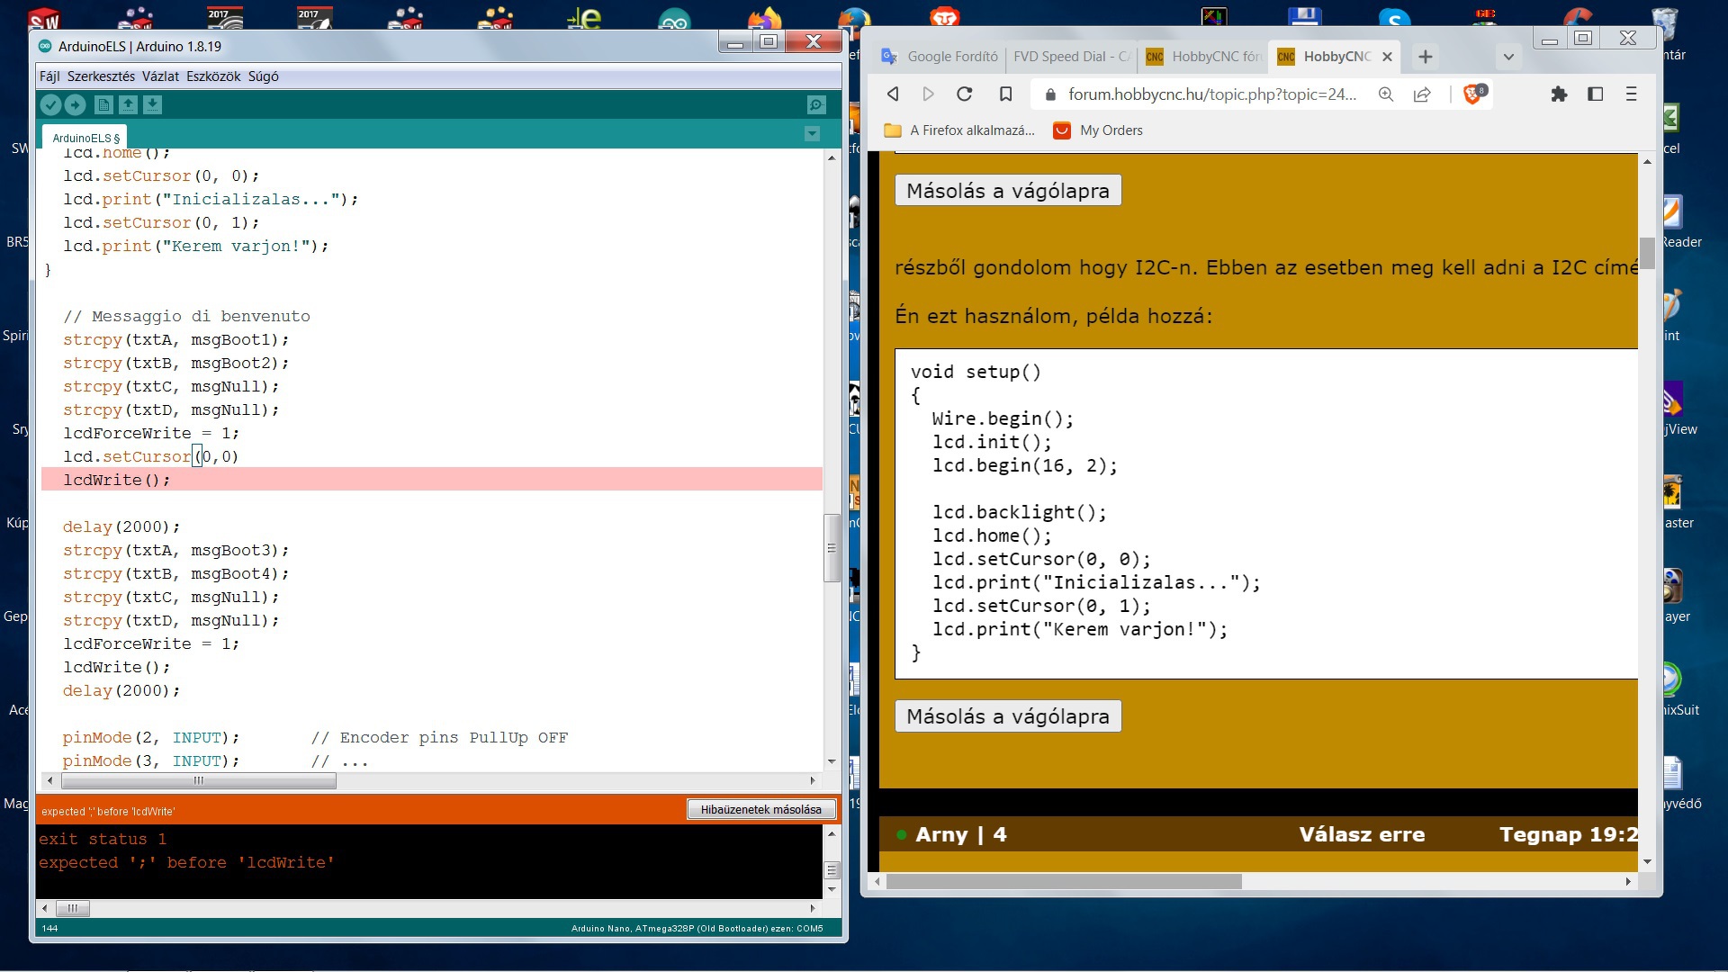Click the Hibaüzenetek másolása button

(x=760, y=809)
